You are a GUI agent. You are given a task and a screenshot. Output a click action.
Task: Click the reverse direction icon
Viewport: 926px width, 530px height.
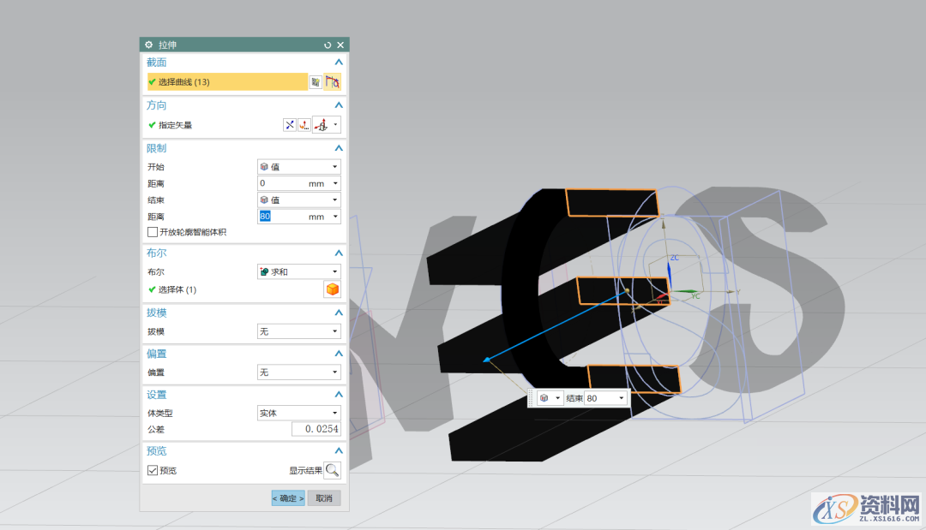click(x=290, y=125)
